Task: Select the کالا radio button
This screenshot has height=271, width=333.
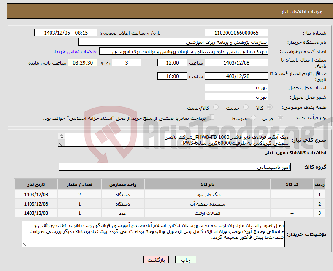Action: (270, 107)
